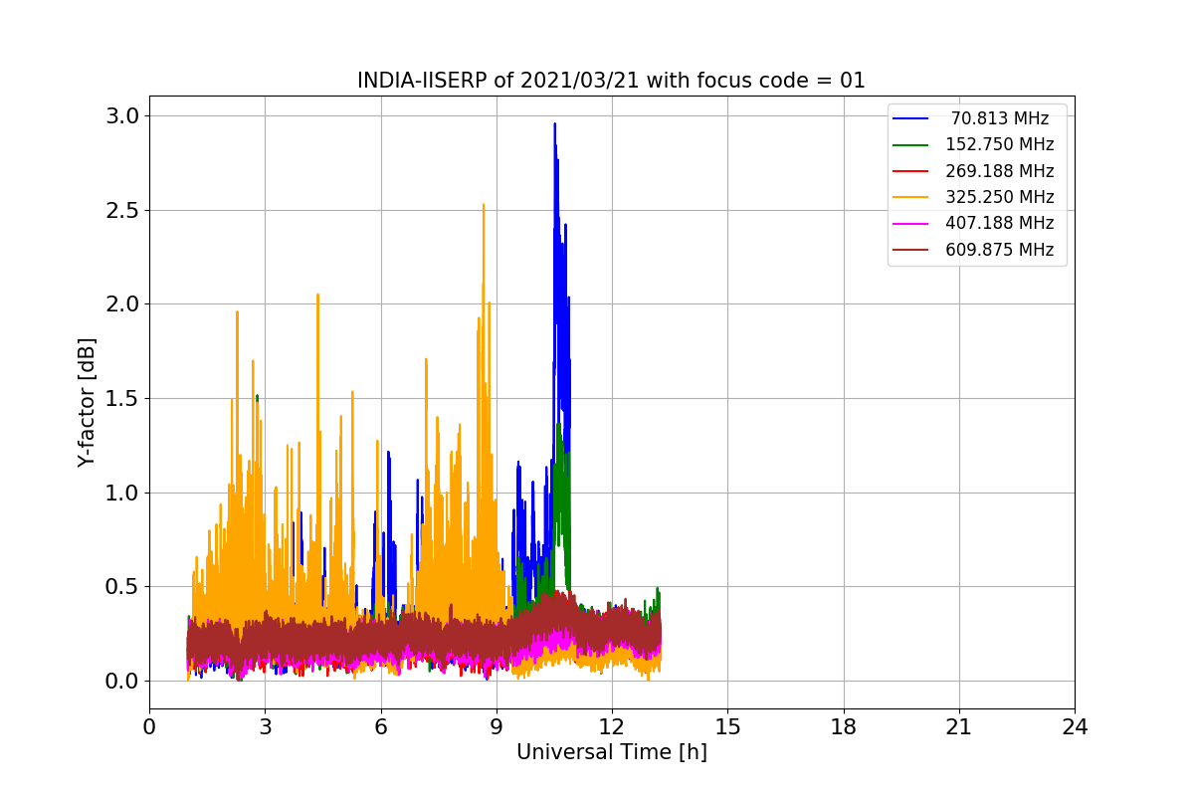This screenshot has width=1194, height=796.
Task: Click the orange peak reaching 2.5 dB
Action: (x=484, y=207)
